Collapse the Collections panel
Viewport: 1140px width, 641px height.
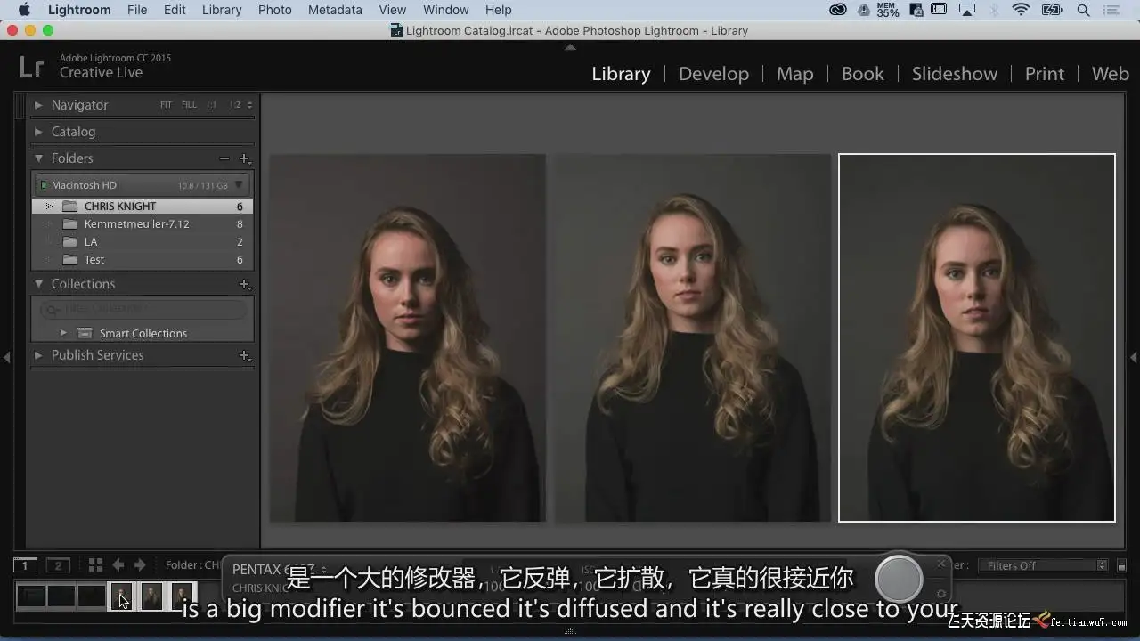click(x=38, y=284)
